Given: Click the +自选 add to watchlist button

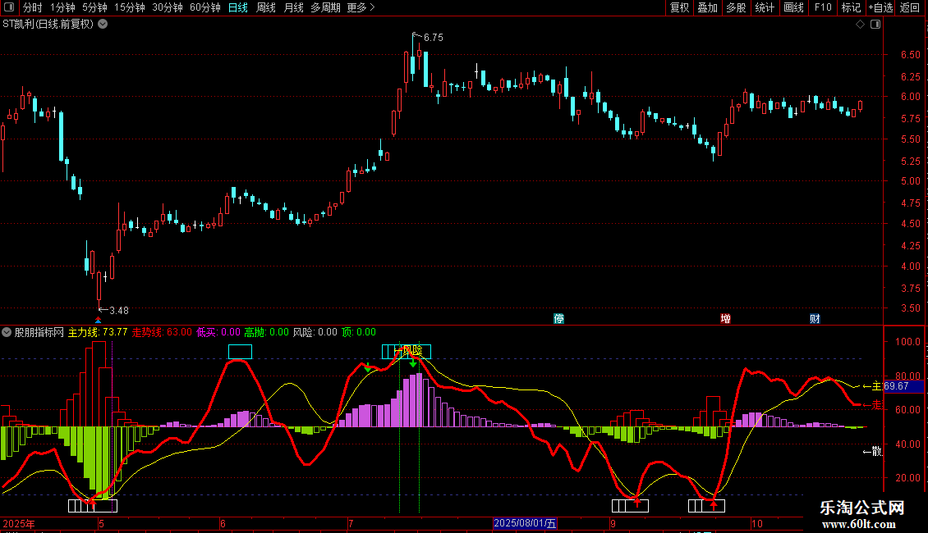Looking at the screenshot, I should point(880,8).
